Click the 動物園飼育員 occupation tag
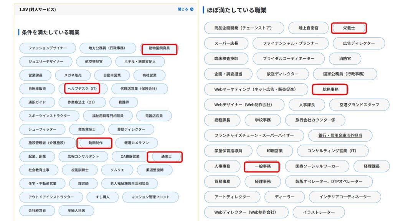 [x=159, y=48]
